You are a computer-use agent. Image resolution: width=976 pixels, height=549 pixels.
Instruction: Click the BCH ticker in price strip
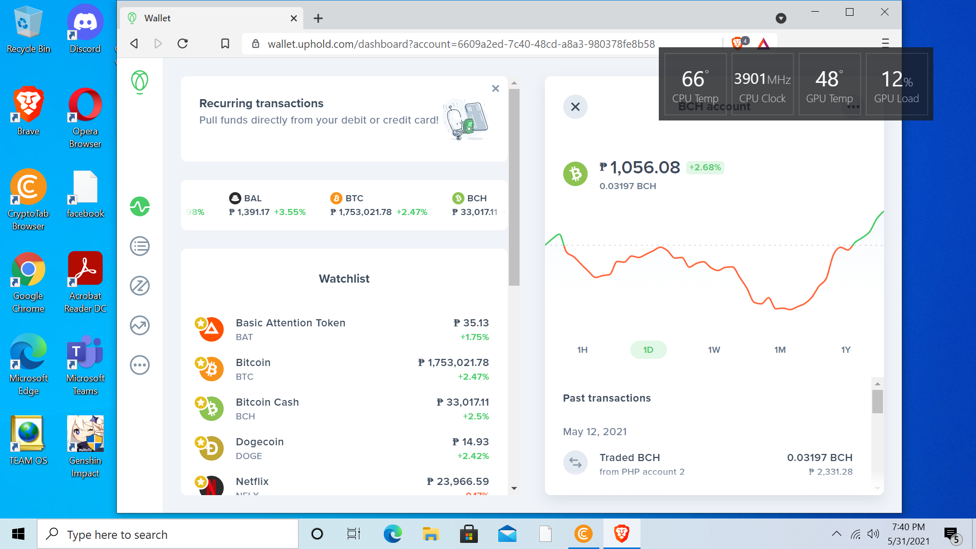(x=475, y=205)
